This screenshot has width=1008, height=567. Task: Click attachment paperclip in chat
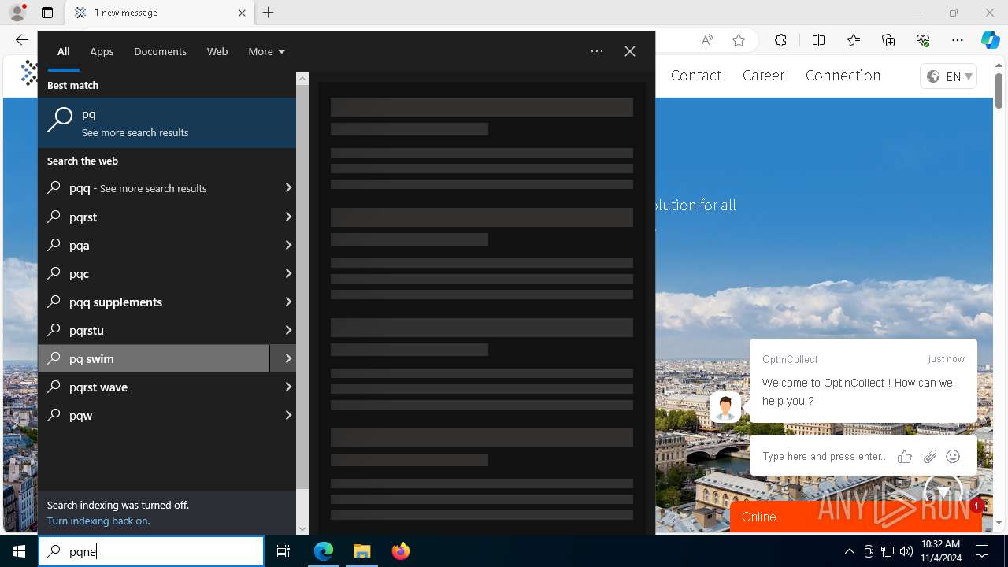930,457
